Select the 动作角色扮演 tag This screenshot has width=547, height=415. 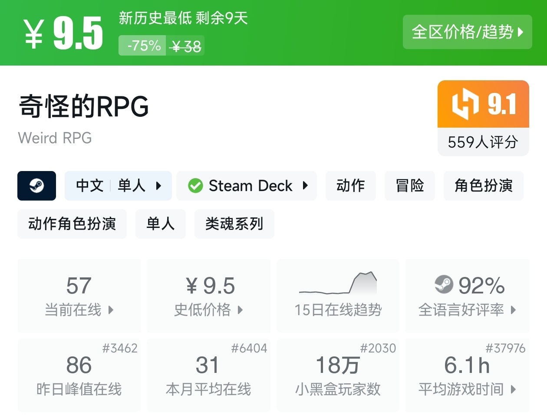pos(72,224)
